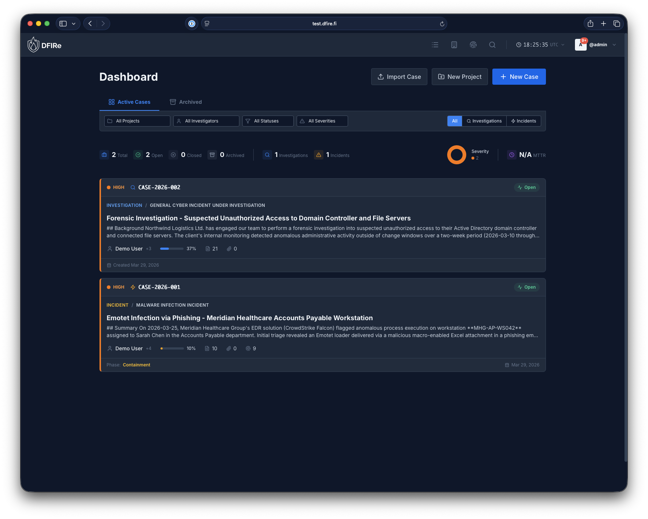648x519 pixels.
Task: Open the site settings icon in address bar
Action: (207, 23)
